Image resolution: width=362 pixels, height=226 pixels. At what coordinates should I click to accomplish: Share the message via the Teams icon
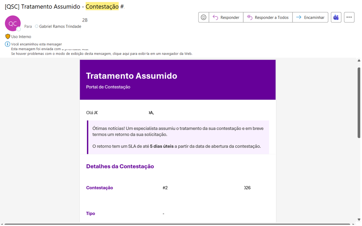coord(336,17)
